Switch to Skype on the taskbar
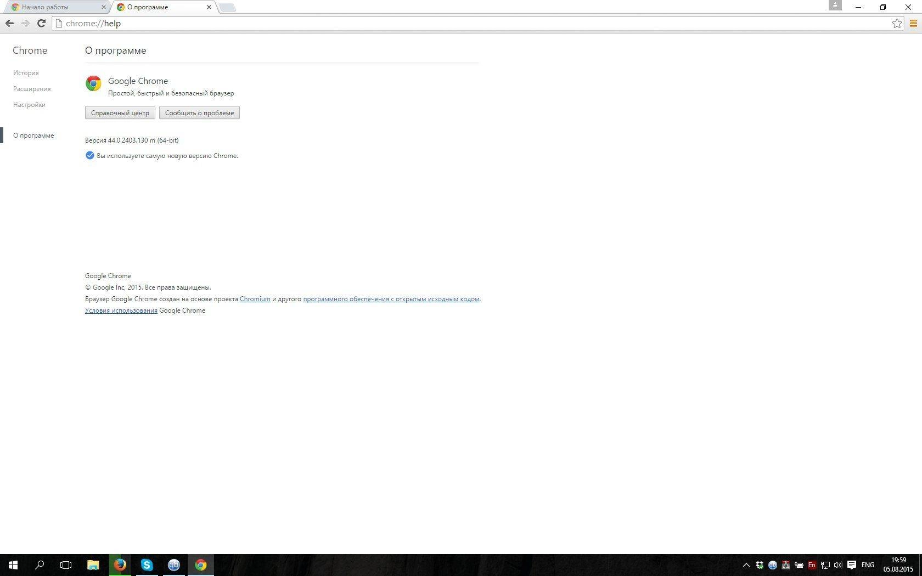The height and width of the screenshot is (576, 922). click(x=147, y=565)
